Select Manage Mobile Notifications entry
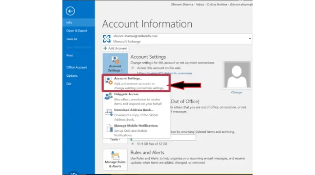The image size is (315, 175). click(x=136, y=130)
